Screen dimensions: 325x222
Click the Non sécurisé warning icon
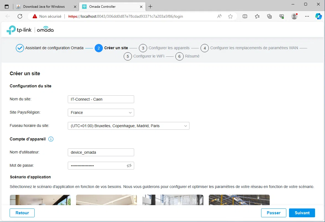tap(35, 16)
